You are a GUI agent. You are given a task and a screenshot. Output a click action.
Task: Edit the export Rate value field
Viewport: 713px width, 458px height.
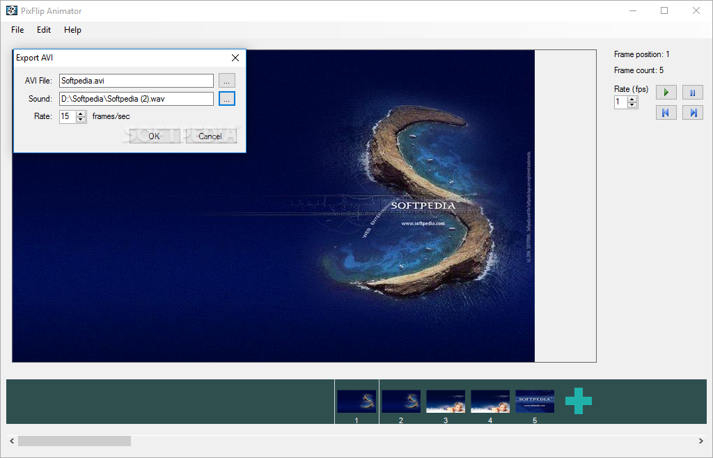click(68, 116)
